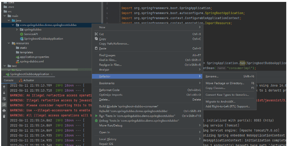Select spring-dubbo.xml in project tree
The image size is (287, 146).
coord(32,61)
